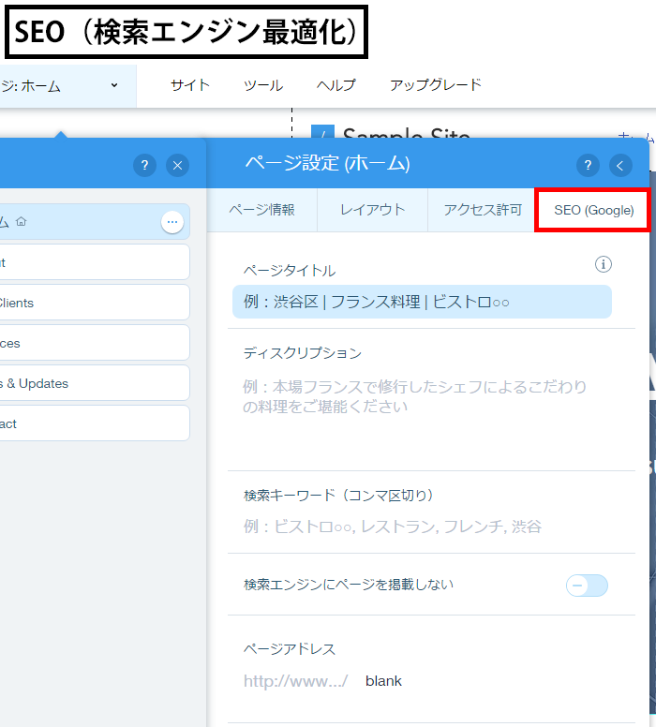Click the アップグレード menu item
656x727 pixels.
(436, 85)
